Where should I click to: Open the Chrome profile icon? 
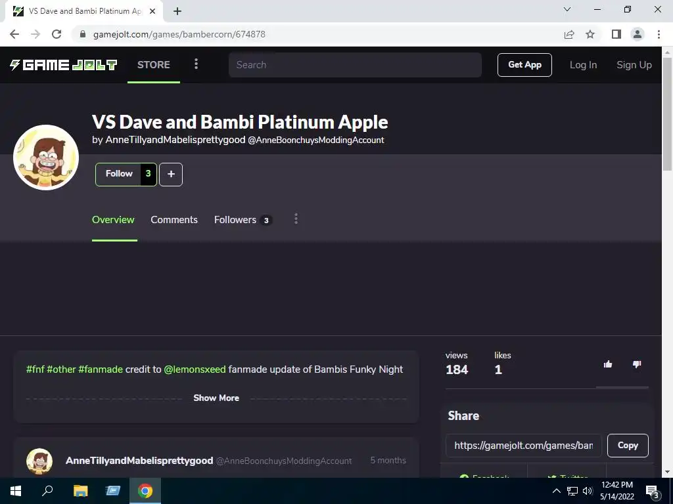(638, 34)
